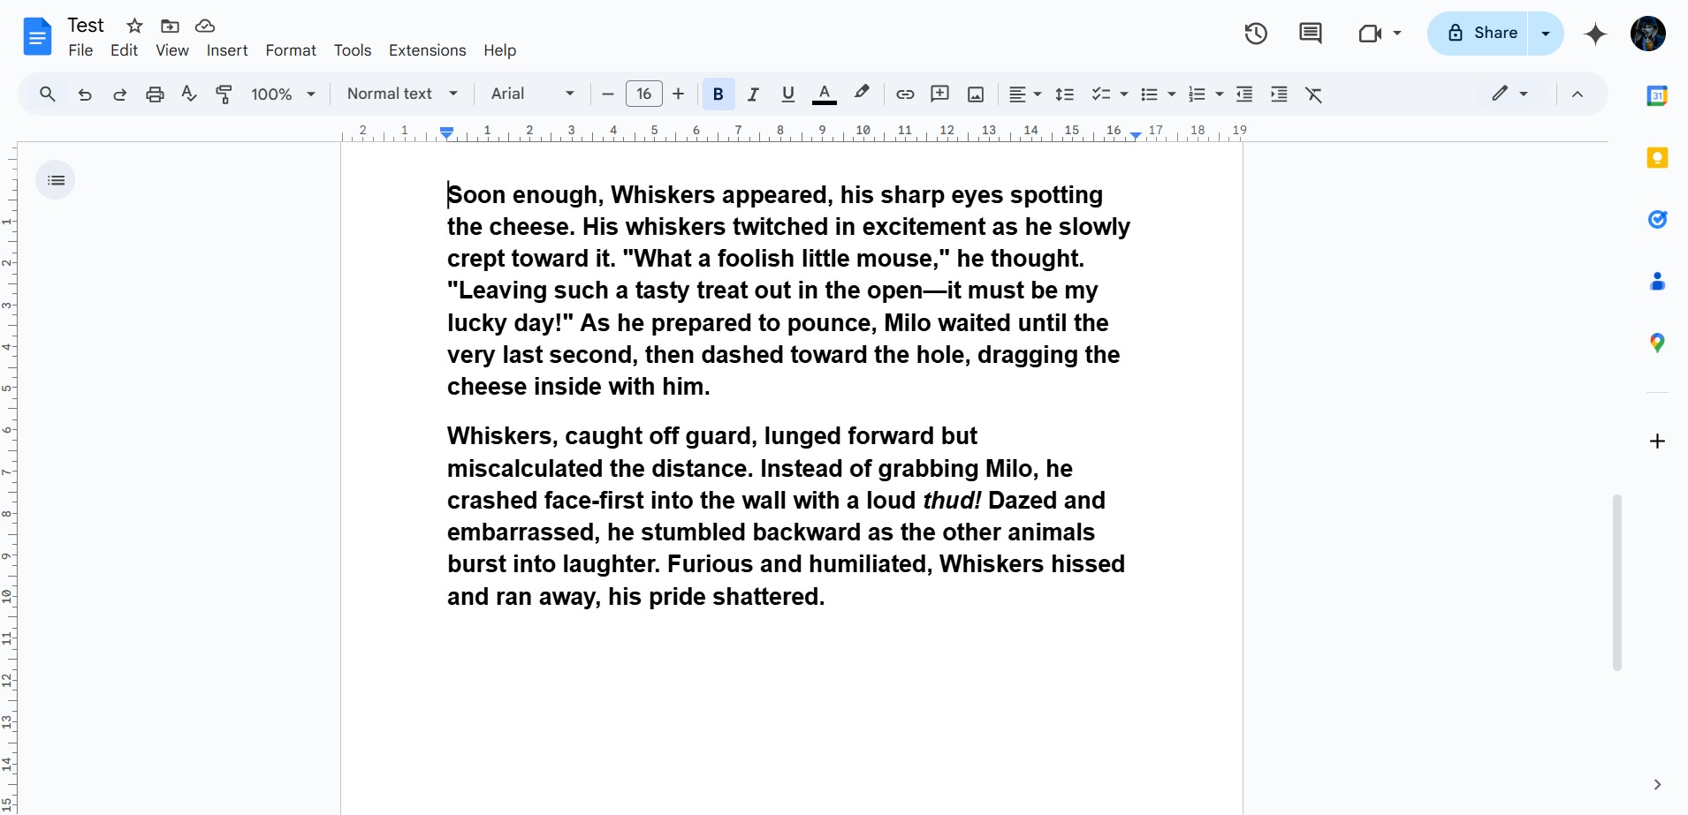Open version history clock icon
This screenshot has width=1688, height=815.
click(x=1256, y=34)
